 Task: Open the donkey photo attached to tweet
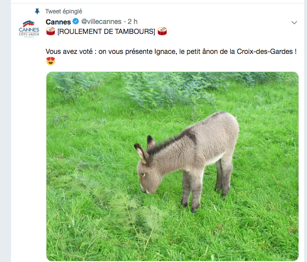pyautogui.click(x=172, y=166)
